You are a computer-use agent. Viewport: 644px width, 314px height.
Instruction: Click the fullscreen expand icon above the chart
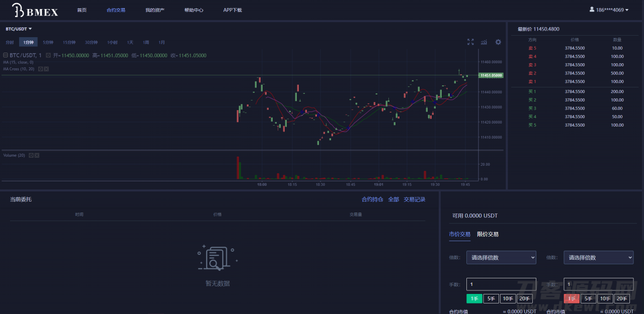coord(470,42)
